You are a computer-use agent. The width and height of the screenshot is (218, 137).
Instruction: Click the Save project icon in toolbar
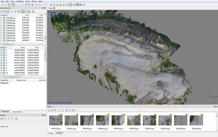tap(9, 5)
